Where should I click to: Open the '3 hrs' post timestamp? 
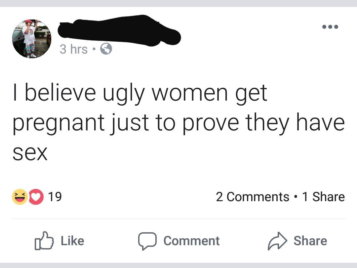click(x=73, y=49)
